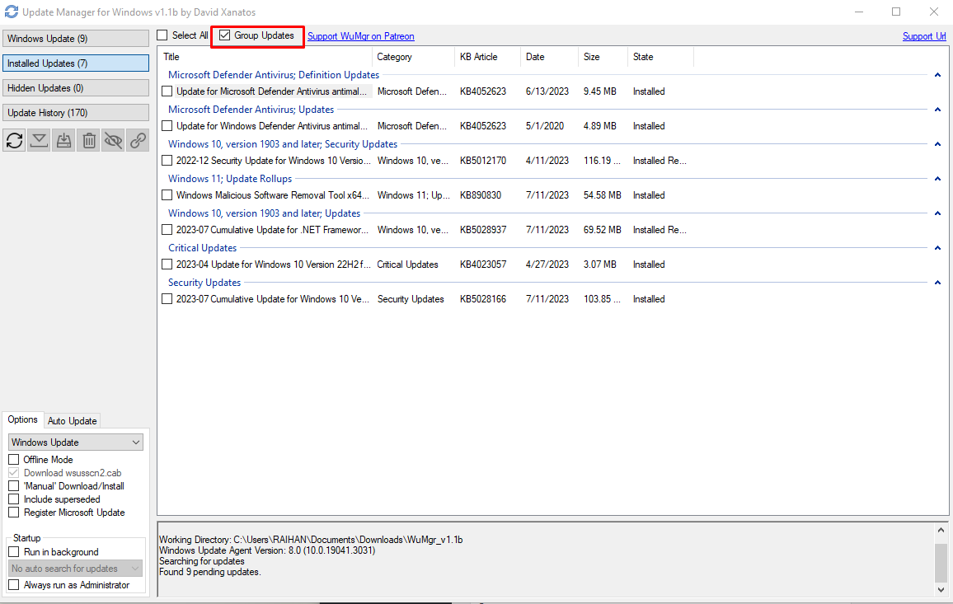Switch to the Auto Update tab
This screenshot has width=953, height=604.
click(72, 420)
